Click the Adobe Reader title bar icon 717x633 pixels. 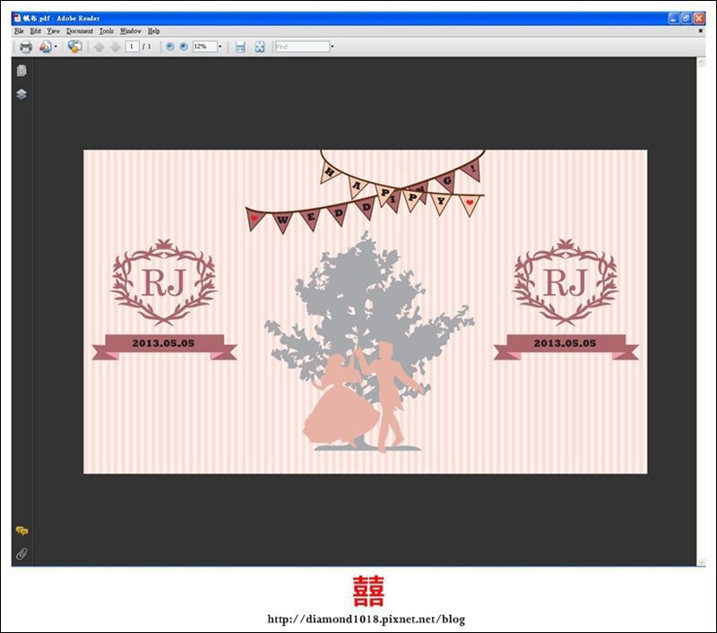coord(17,18)
